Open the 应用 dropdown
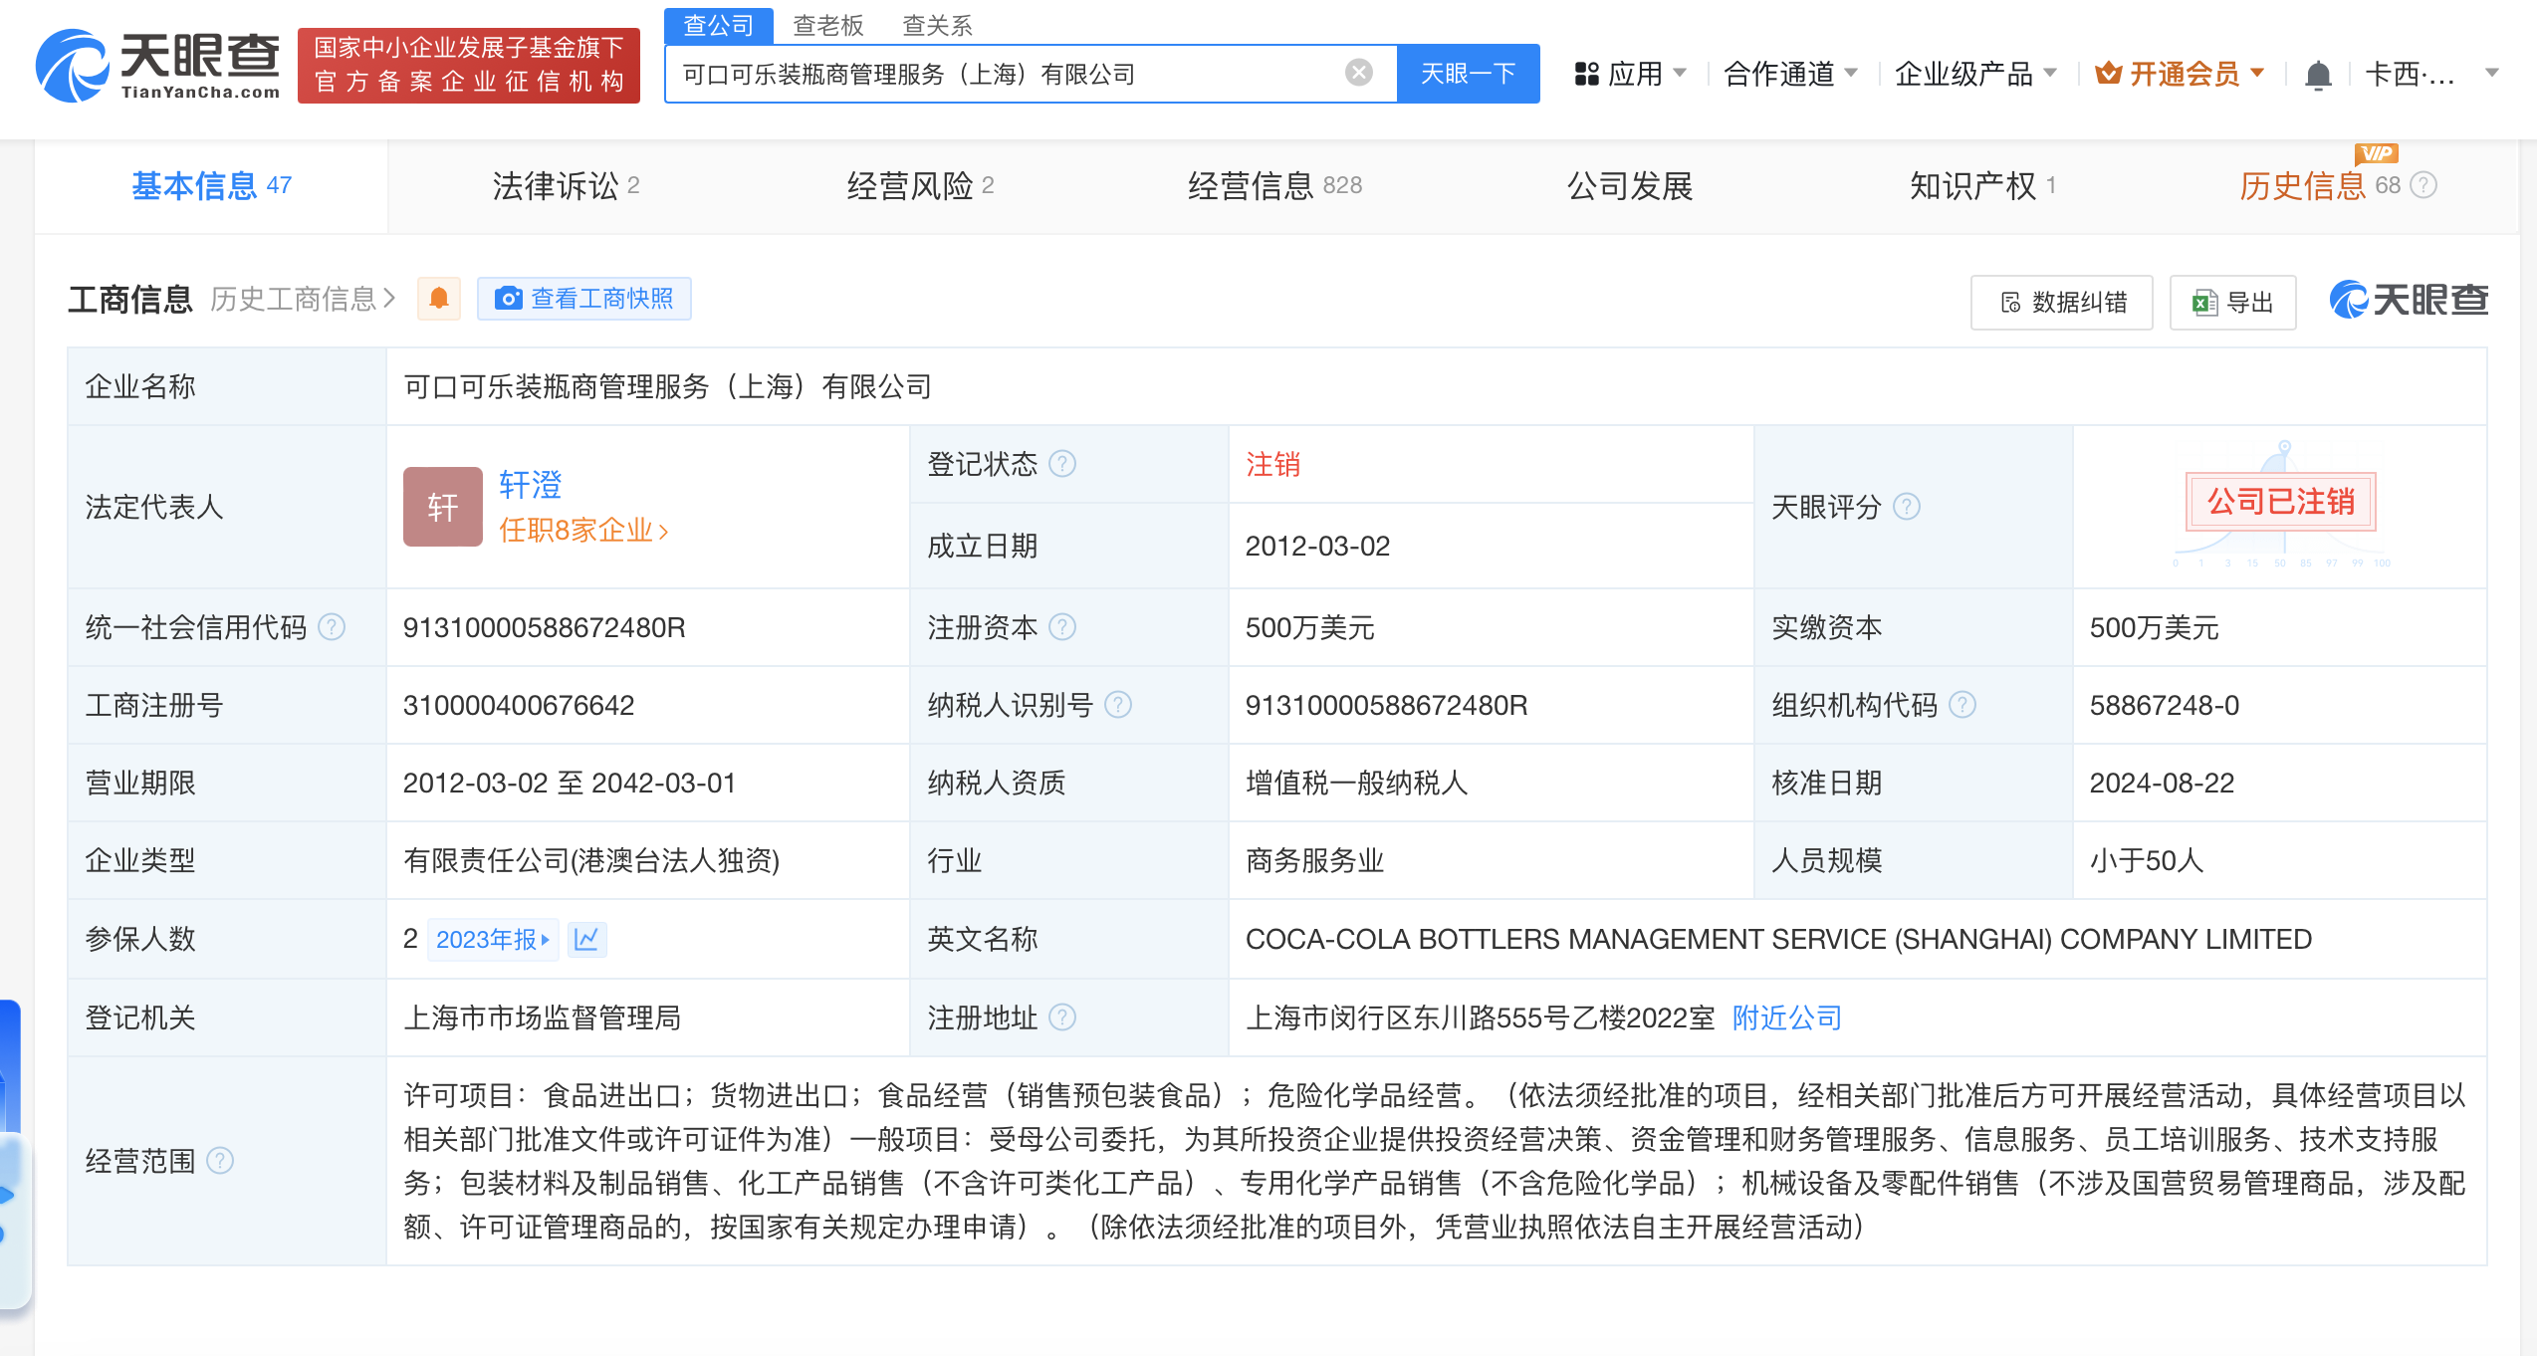The image size is (2537, 1356). click(1633, 73)
